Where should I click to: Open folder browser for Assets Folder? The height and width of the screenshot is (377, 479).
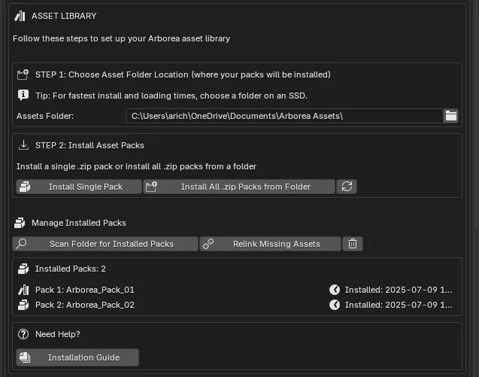(451, 116)
